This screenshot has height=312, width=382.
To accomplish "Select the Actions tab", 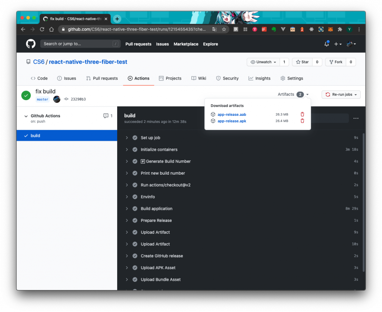I will (x=139, y=78).
